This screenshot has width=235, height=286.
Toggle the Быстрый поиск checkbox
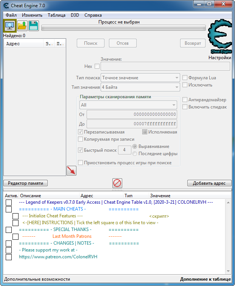pos(80,150)
